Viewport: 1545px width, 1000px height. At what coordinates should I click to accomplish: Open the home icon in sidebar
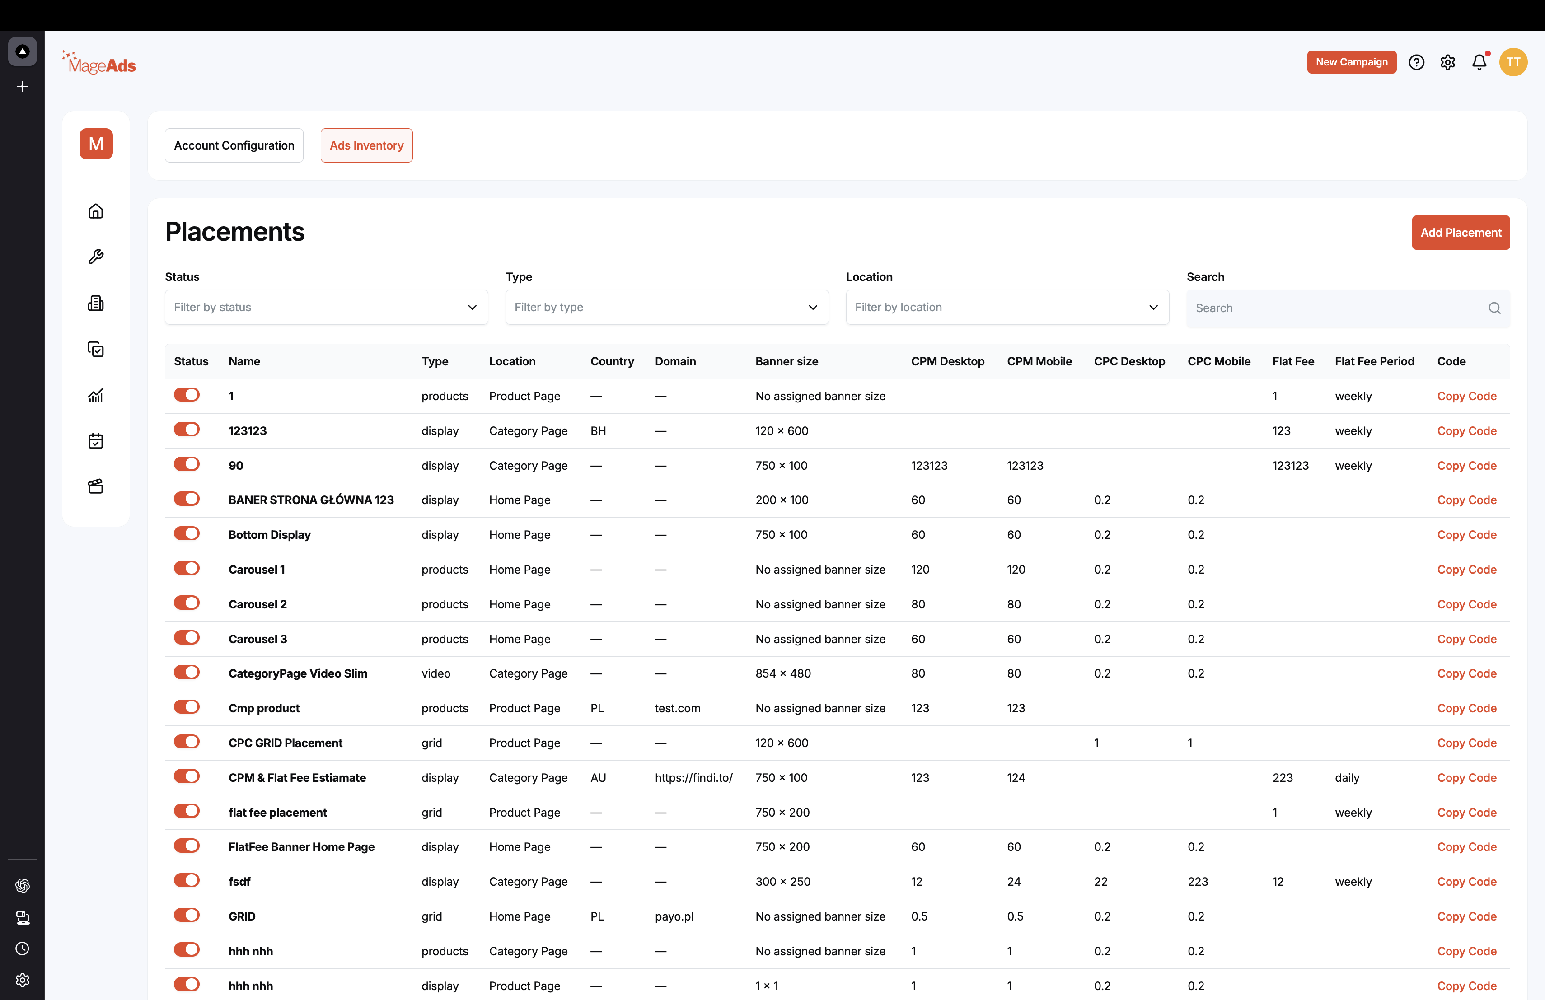click(95, 211)
